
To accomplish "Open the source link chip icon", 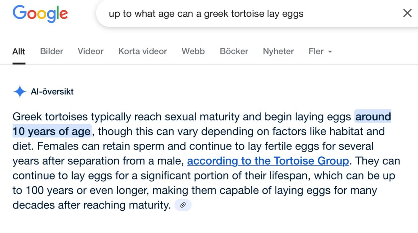I will (x=183, y=205).
